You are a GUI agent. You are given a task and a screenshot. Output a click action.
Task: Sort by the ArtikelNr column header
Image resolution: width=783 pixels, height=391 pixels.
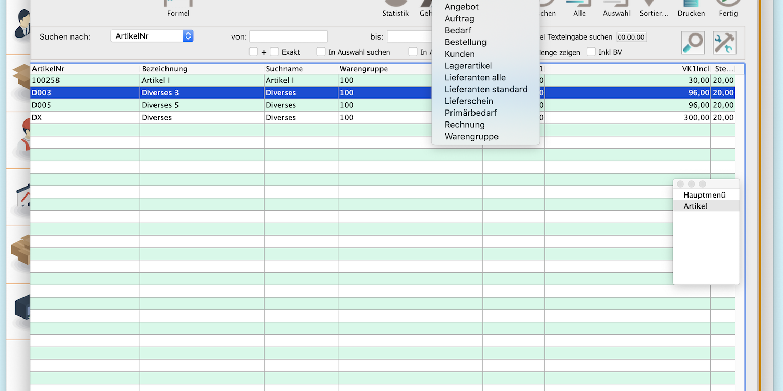85,69
